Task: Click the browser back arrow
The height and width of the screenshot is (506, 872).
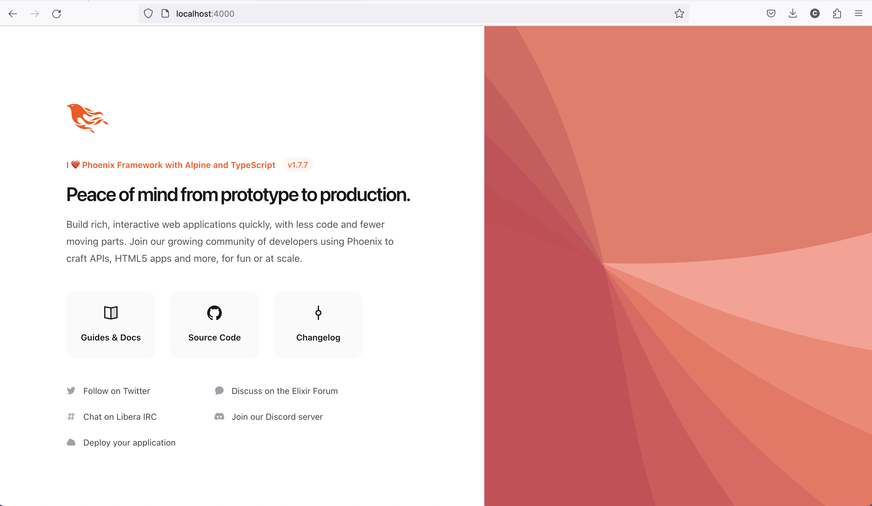Action: (x=13, y=14)
